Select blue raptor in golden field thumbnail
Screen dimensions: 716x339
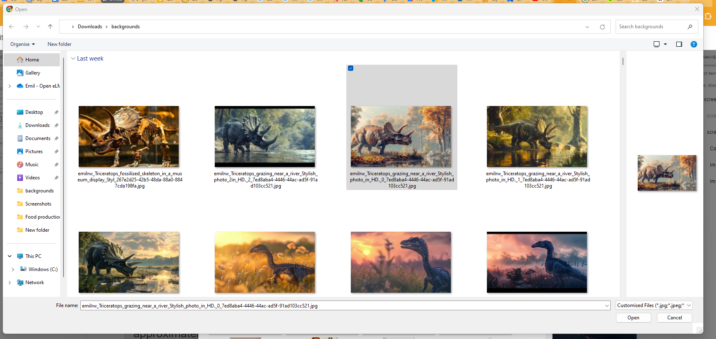pos(265,262)
